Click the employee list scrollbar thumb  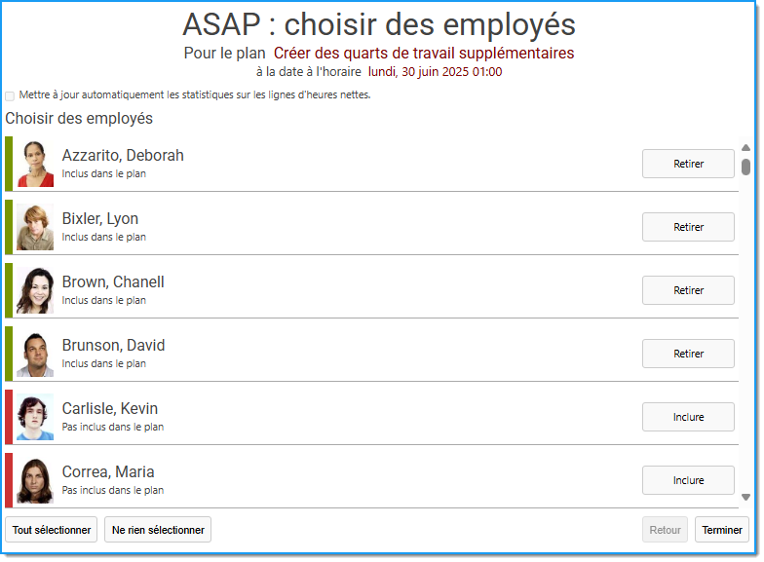click(745, 167)
